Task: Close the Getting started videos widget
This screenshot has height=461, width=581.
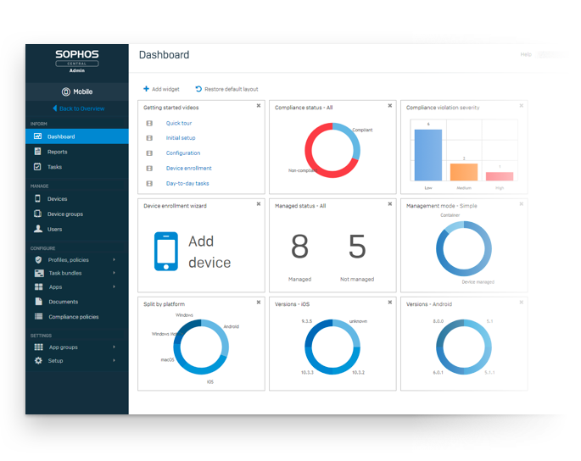Action: point(259,106)
